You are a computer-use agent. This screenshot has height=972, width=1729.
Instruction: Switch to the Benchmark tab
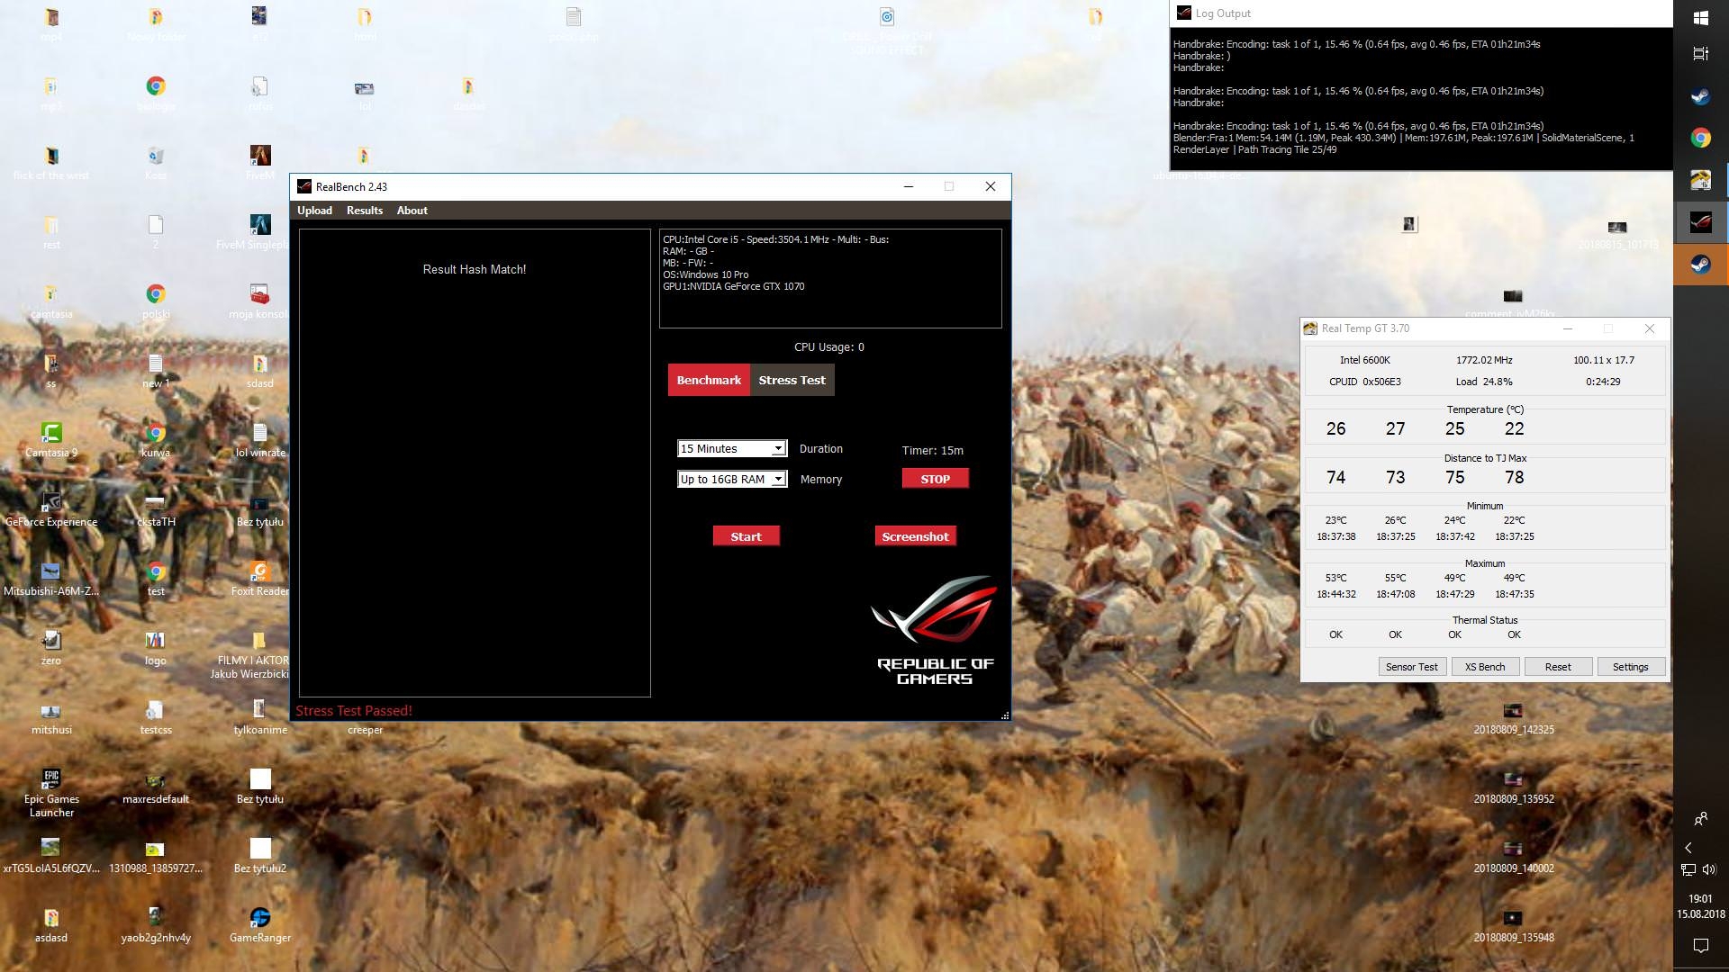(x=709, y=380)
